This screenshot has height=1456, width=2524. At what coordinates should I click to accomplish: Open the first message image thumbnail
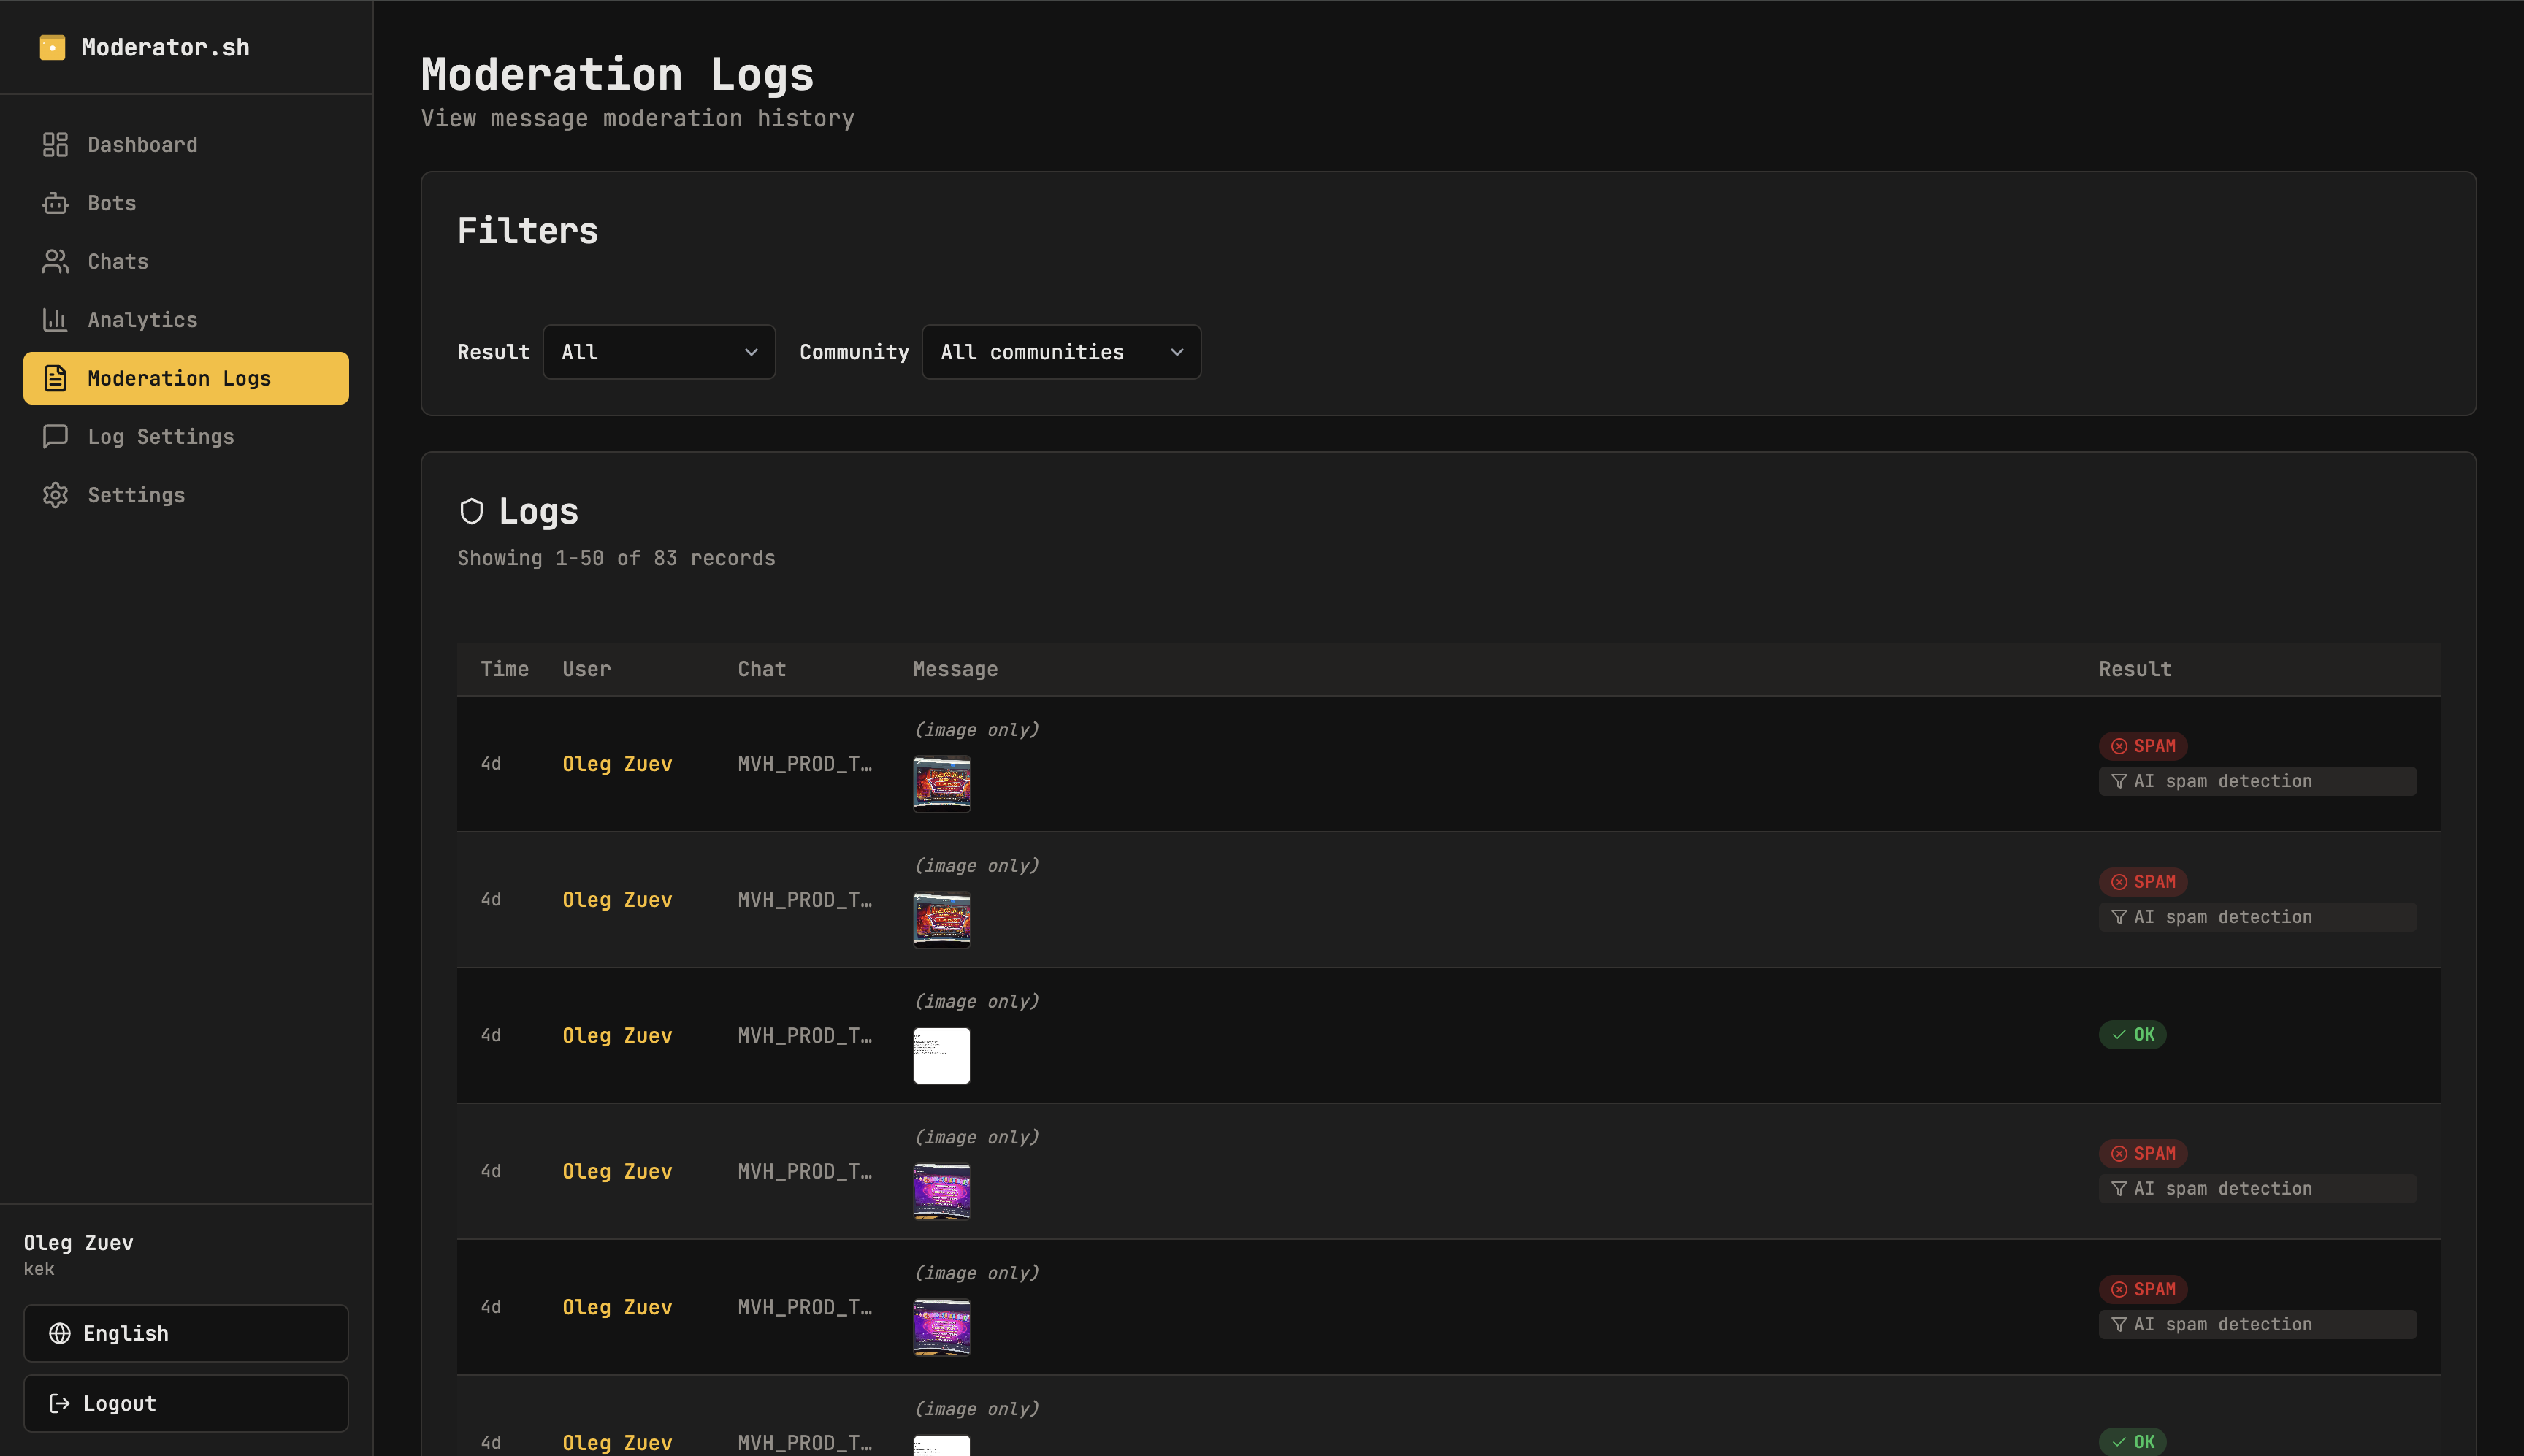click(x=941, y=784)
